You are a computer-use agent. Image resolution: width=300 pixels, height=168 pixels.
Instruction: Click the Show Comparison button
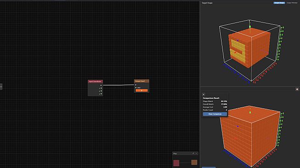[x=215, y=114]
